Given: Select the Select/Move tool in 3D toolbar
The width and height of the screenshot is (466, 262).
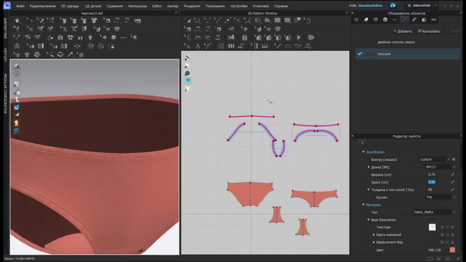Looking at the screenshot, I should click(x=31, y=20).
